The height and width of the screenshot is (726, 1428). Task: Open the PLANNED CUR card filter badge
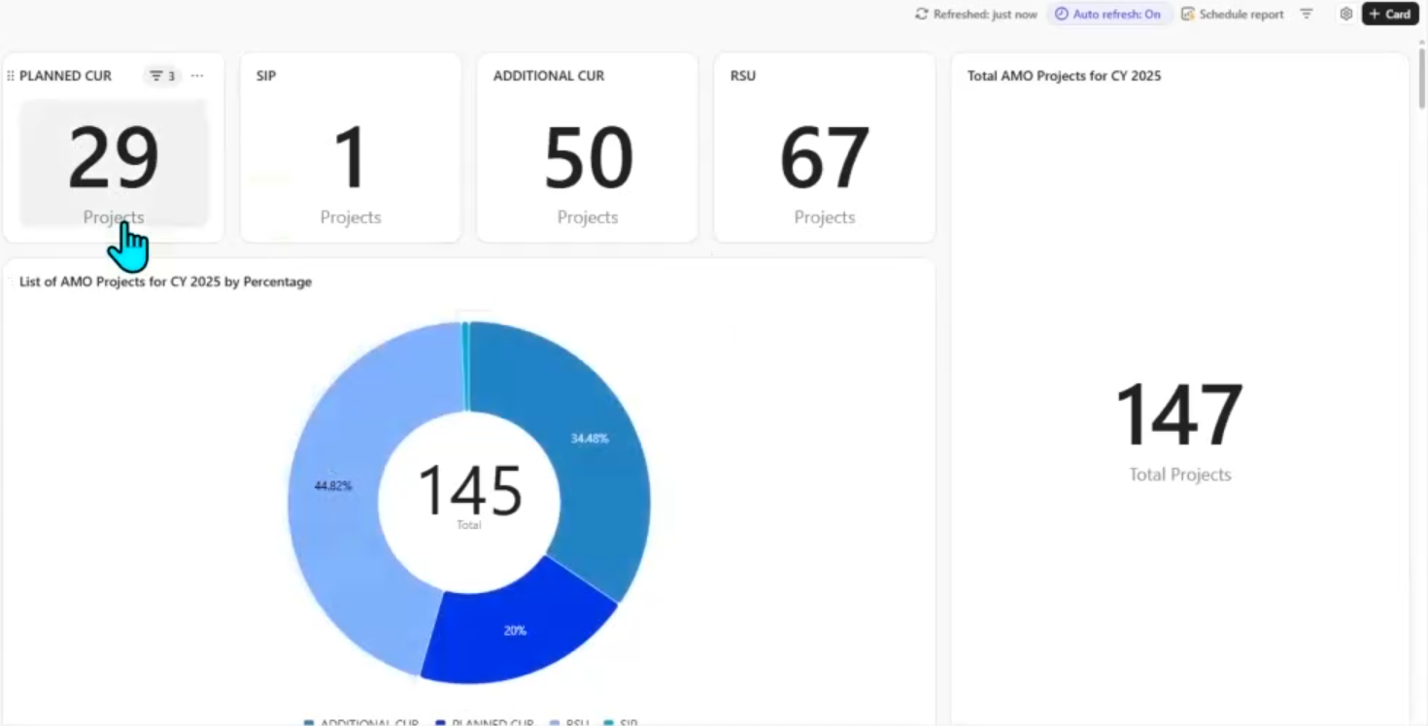pyautogui.click(x=162, y=76)
